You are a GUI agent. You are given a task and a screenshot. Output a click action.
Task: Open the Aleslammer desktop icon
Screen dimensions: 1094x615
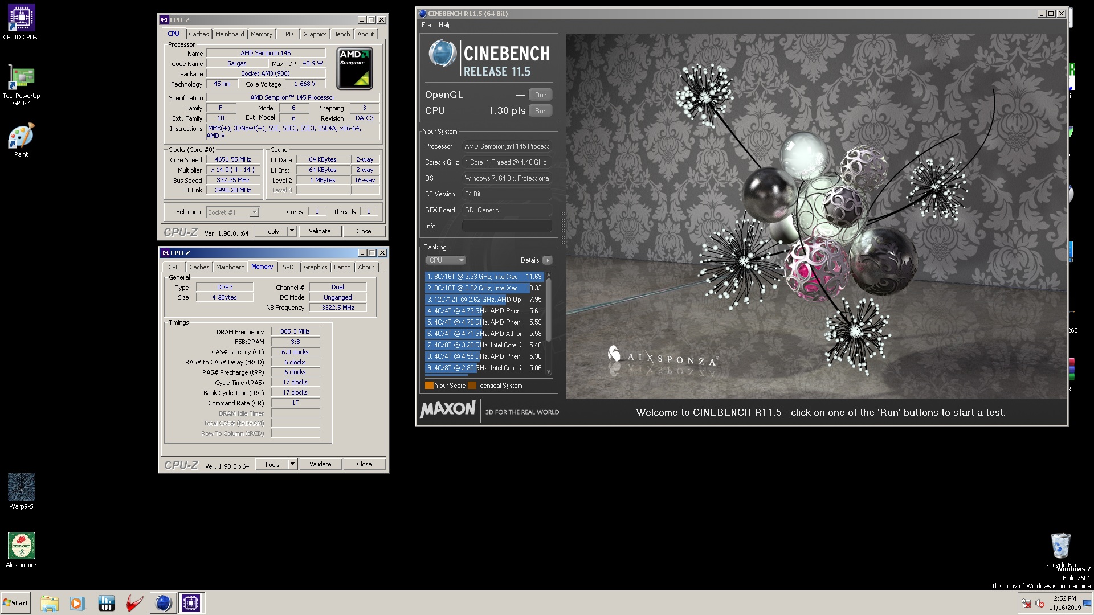tap(21, 550)
